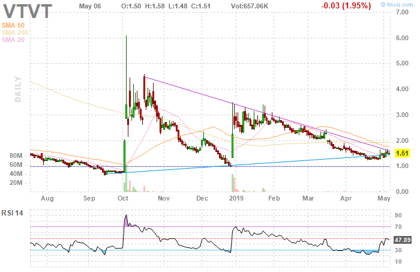Click the May label on time axis
This screenshot has height=272, width=420.
[384, 199]
